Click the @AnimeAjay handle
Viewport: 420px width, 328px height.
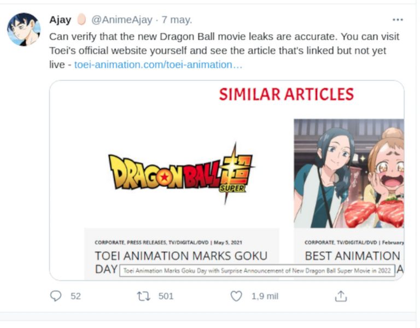pos(123,20)
